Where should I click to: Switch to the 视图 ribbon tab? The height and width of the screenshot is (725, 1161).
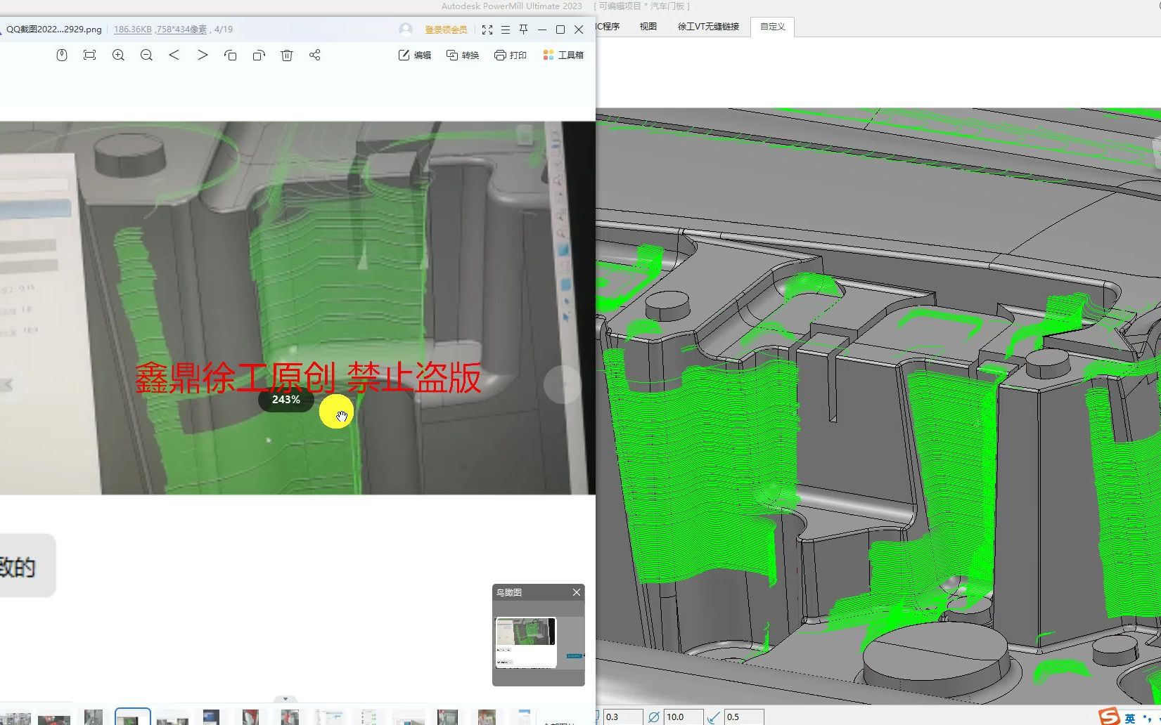coord(648,27)
